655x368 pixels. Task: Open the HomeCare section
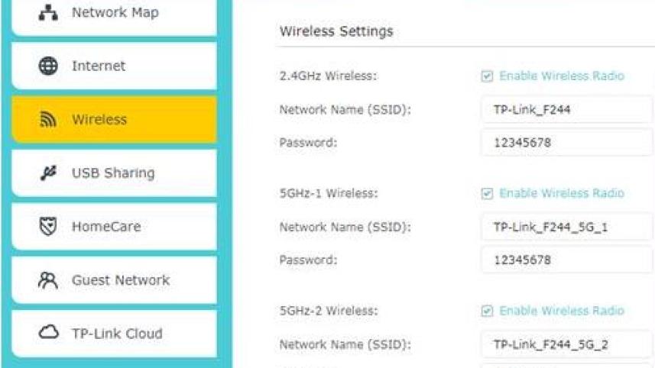pyautogui.click(x=115, y=227)
